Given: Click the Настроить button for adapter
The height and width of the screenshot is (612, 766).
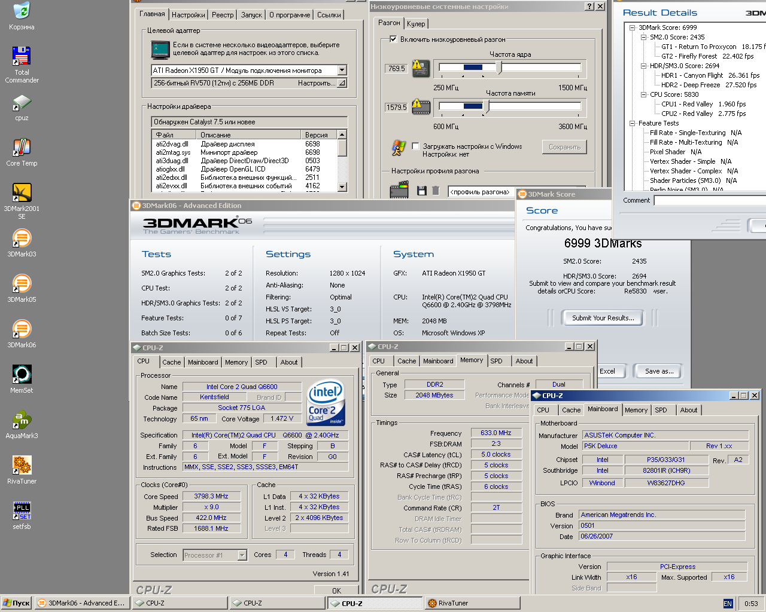Looking at the screenshot, I should tap(316, 83).
